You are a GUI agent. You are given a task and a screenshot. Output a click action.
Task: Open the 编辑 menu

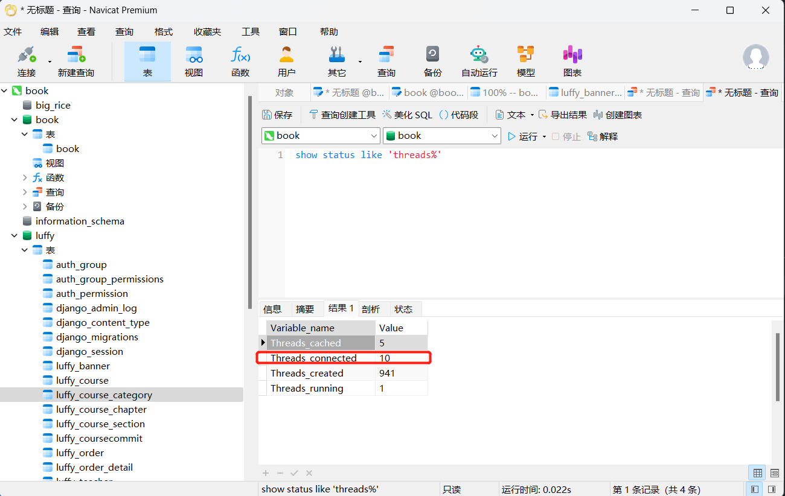coord(50,32)
